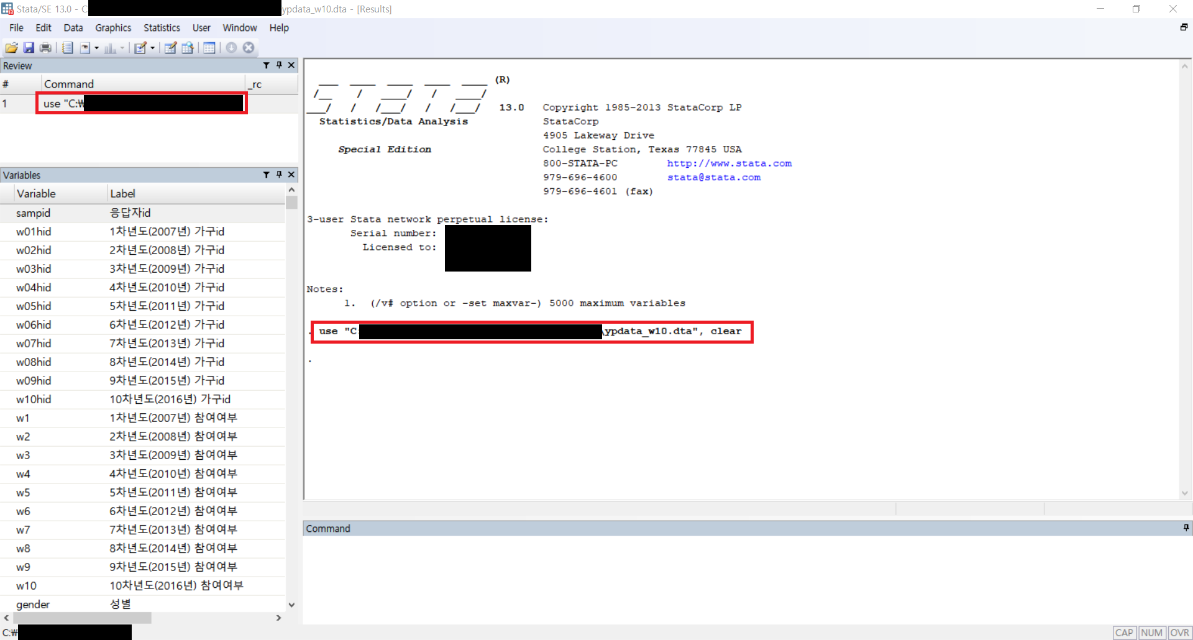The image size is (1193, 640).
Task: Click the Command column header in Review
Action: tap(143, 84)
